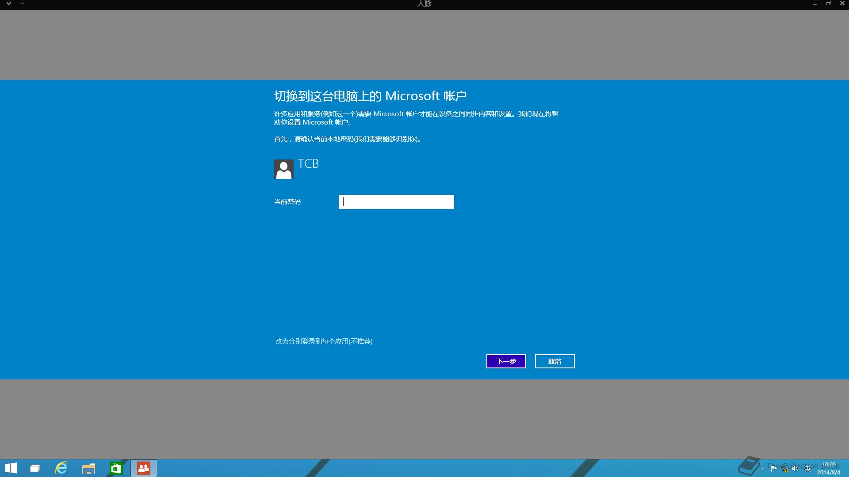Click the 取消 (Cancel) button
This screenshot has width=849, height=477.
555,361
